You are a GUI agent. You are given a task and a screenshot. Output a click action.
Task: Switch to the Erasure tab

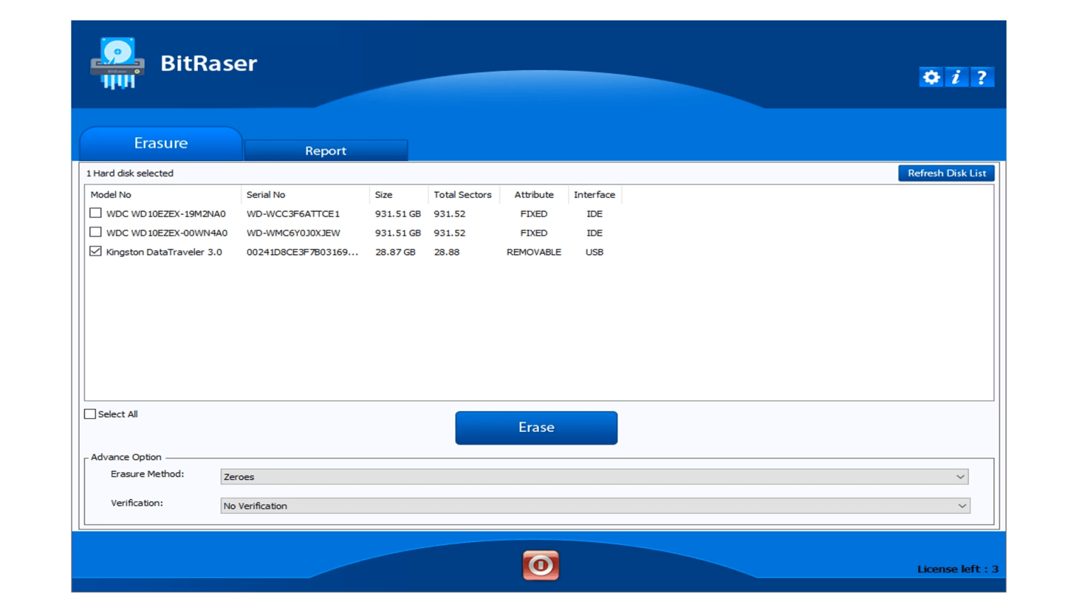tap(161, 143)
